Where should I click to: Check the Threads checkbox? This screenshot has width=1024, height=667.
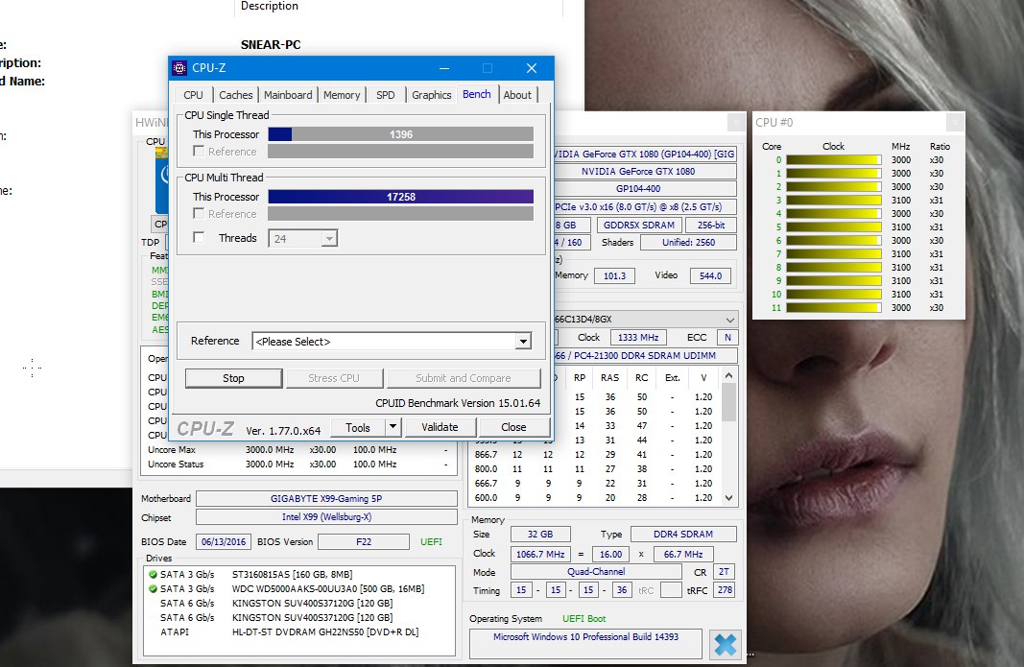pos(200,237)
